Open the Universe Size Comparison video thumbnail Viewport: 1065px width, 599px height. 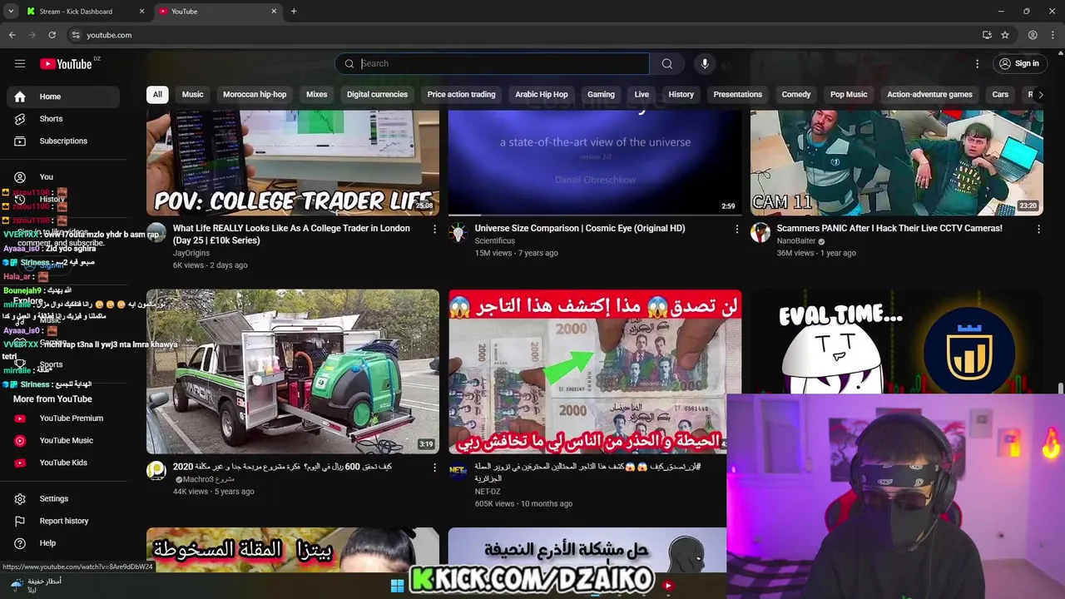[595, 162]
